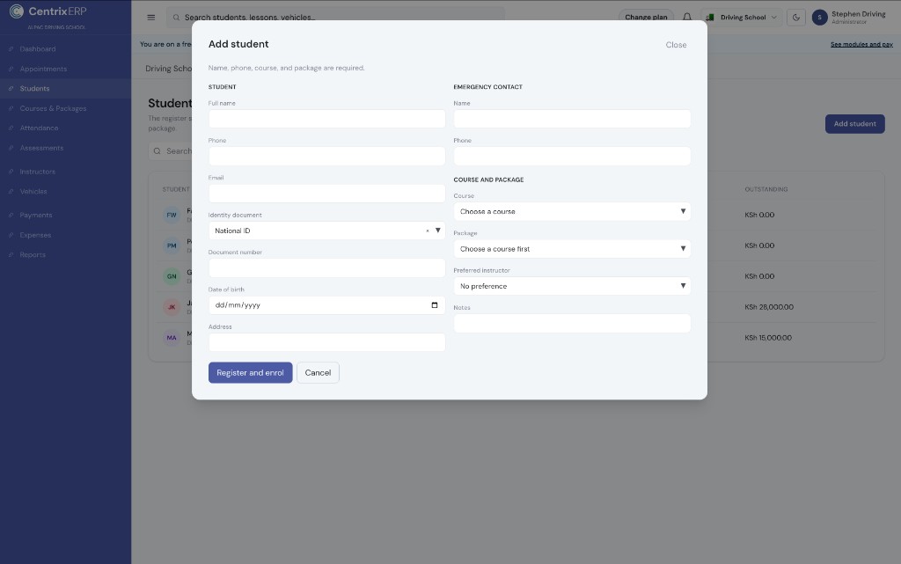Click the magnifier icon in the top search bar
The height and width of the screenshot is (564, 901).
pos(176,18)
